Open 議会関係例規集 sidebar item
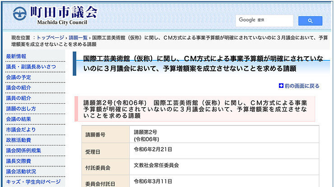Image resolution: width=334 pixels, height=187 pixels. click(x=24, y=151)
